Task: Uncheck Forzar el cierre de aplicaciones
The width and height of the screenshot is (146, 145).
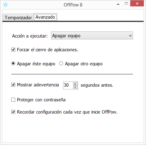Action: [x=13, y=50]
